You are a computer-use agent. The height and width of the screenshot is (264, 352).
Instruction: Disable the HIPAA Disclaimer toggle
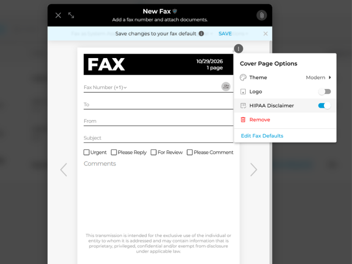325,106
